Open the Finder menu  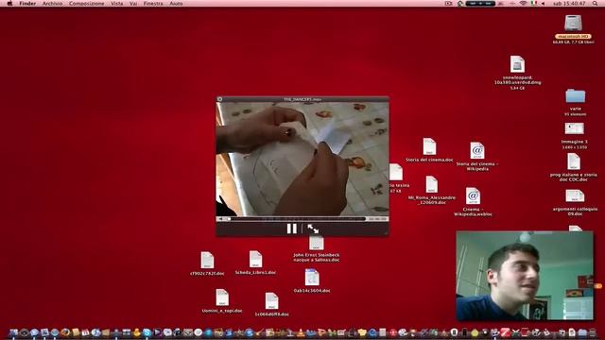[27, 4]
